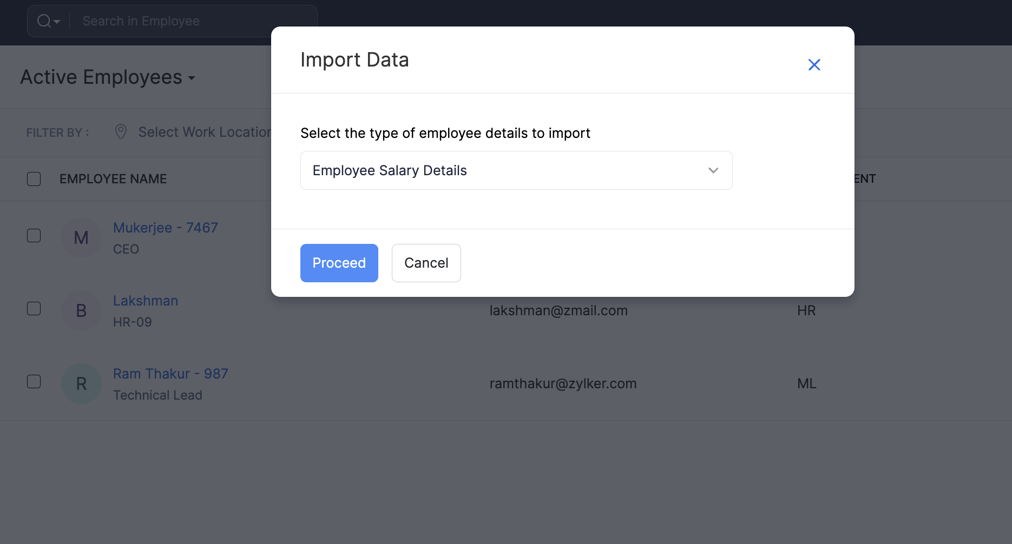
Task: Click Mukerjee's avatar circle with initial M
Action: click(x=81, y=237)
